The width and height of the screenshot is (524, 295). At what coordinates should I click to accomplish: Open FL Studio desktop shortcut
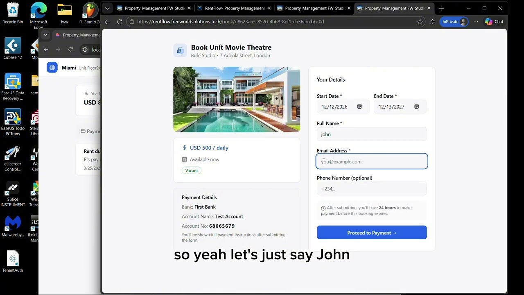(x=90, y=14)
